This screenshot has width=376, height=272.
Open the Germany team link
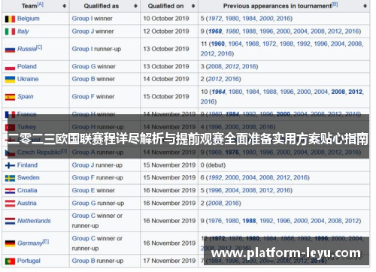point(30,243)
